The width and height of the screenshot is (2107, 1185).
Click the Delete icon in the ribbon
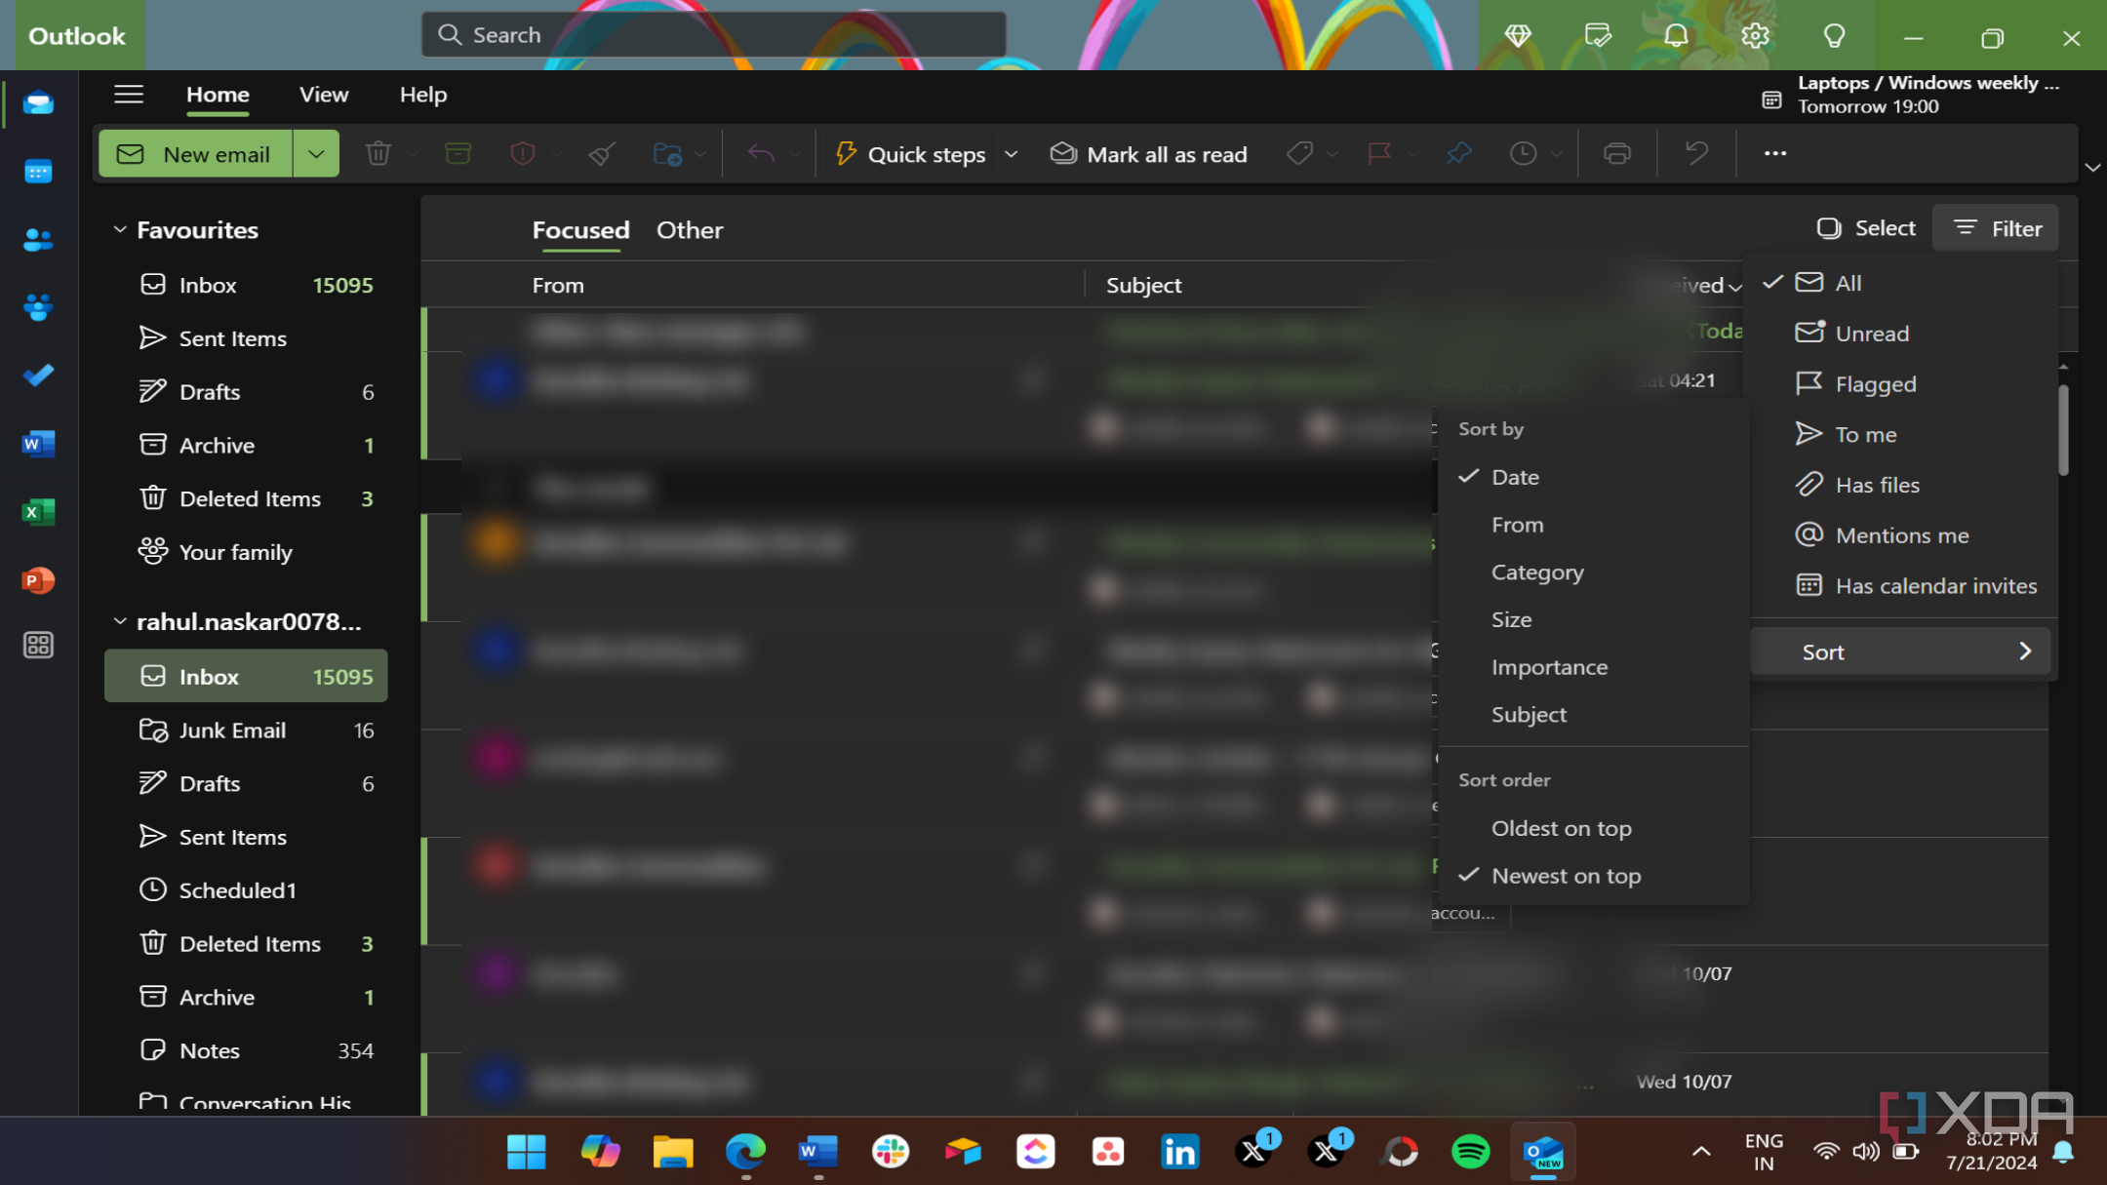pos(378,153)
